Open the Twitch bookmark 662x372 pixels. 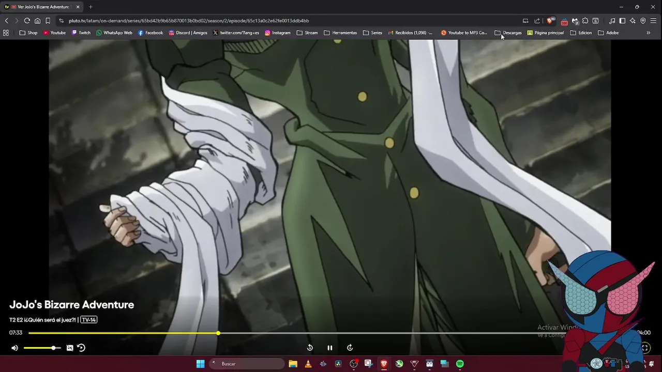pos(81,33)
